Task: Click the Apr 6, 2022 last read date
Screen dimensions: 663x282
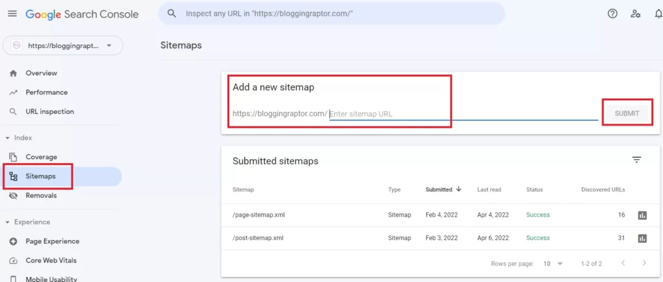Action: coord(492,238)
